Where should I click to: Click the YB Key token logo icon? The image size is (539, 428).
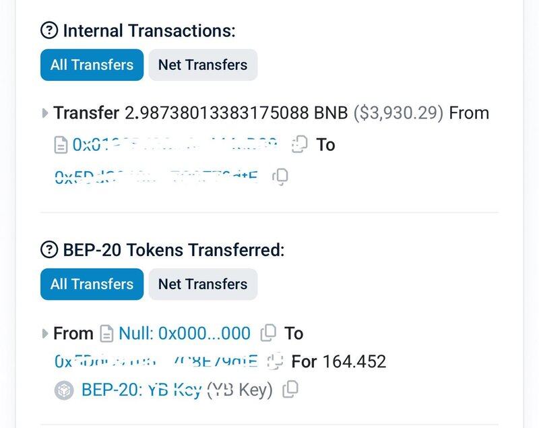tap(63, 390)
